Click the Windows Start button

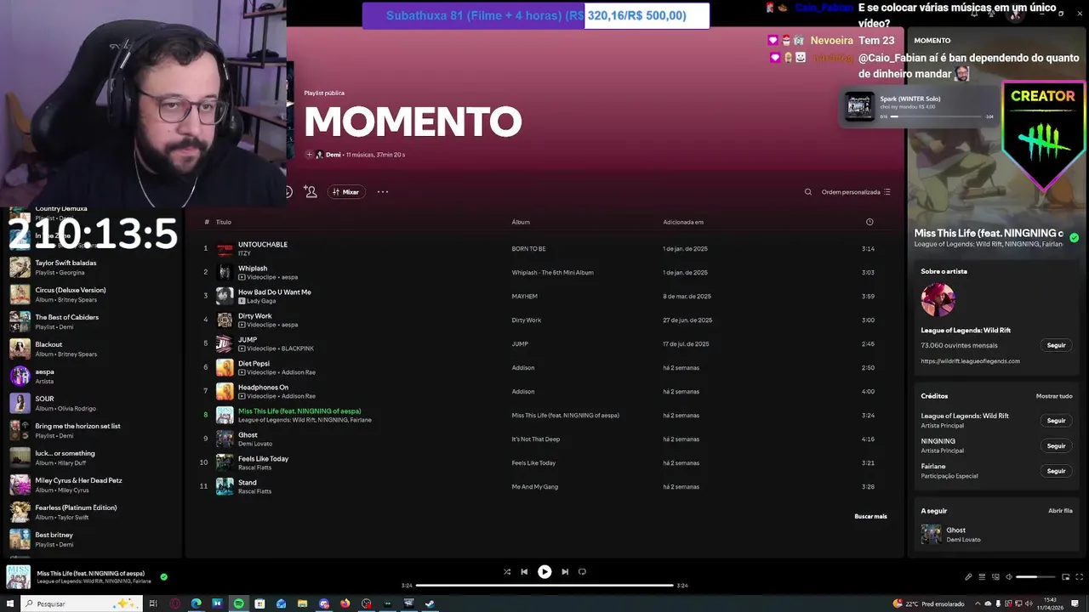point(9,603)
